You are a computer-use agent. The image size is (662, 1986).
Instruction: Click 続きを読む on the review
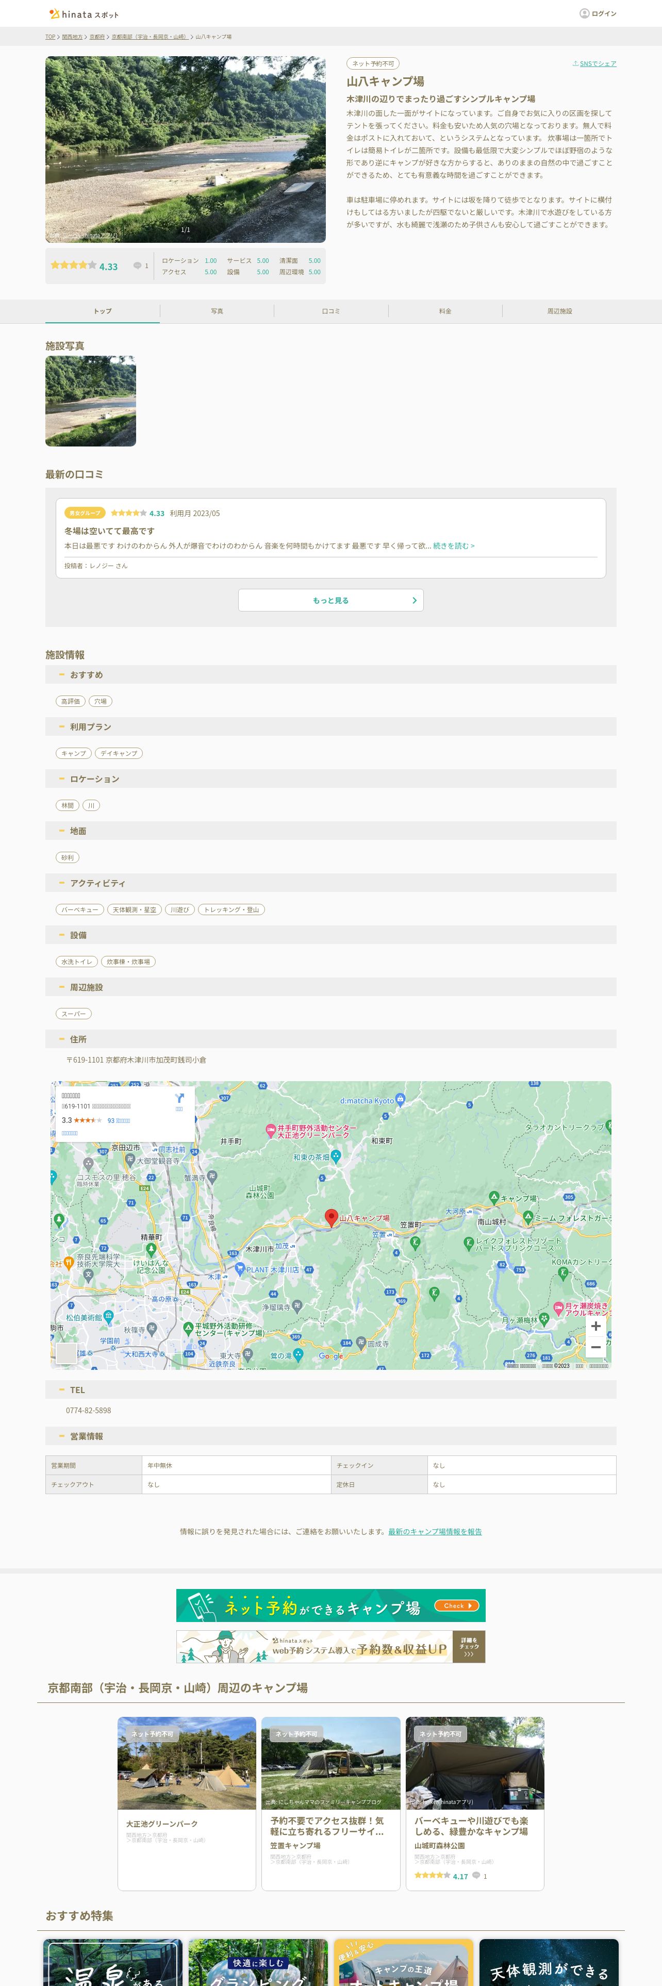(x=454, y=546)
